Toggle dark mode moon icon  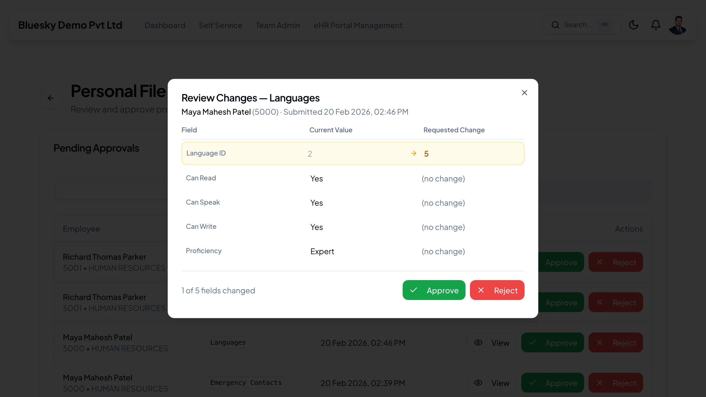click(633, 25)
